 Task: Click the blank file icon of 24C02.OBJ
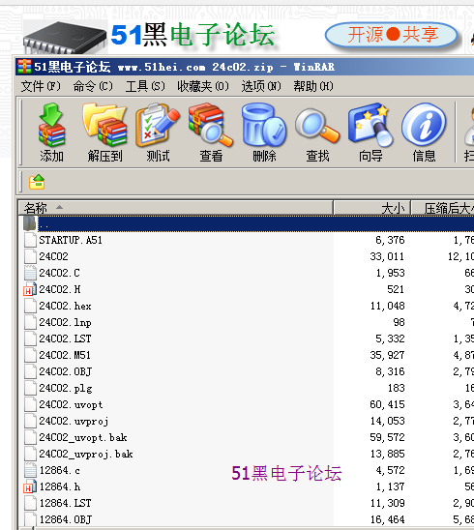[x=30, y=371]
